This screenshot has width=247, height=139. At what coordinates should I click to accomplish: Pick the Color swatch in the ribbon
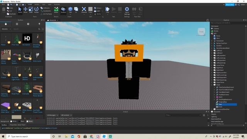90,9
